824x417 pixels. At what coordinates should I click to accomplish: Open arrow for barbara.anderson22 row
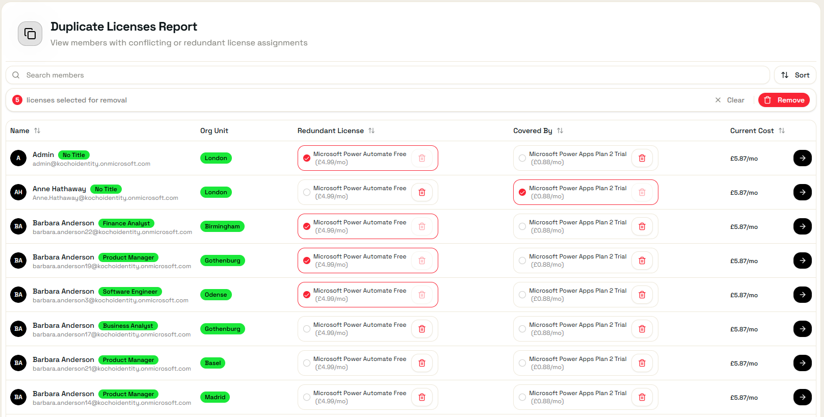point(803,226)
